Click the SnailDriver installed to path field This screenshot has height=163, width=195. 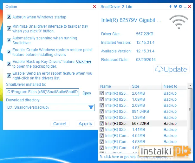click(x=42, y=92)
